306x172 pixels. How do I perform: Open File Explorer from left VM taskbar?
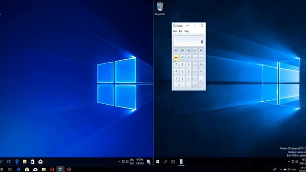pos(24,161)
